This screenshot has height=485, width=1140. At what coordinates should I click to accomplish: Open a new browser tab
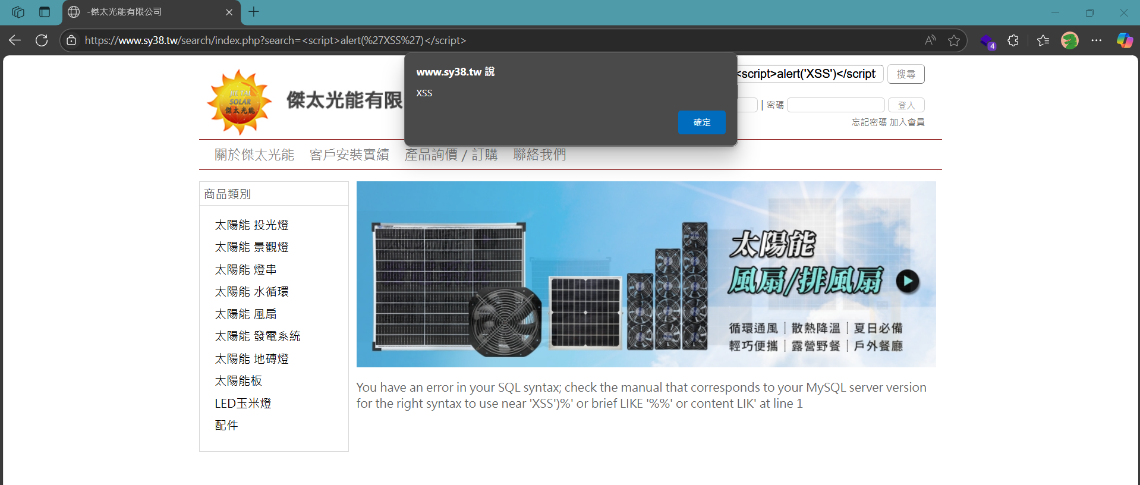pyautogui.click(x=254, y=12)
